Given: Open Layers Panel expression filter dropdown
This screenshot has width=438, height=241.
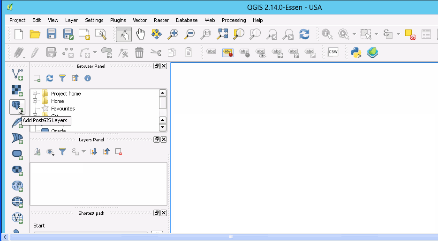Looking at the screenshot, I should point(83,152).
